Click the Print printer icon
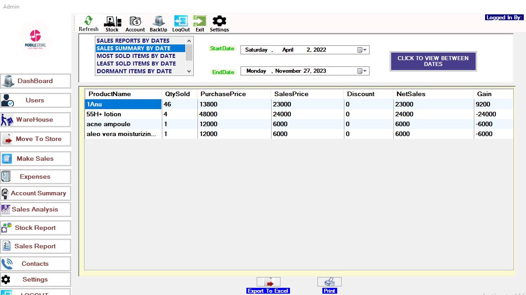Screen dimensions: 526x295 pos(330,282)
